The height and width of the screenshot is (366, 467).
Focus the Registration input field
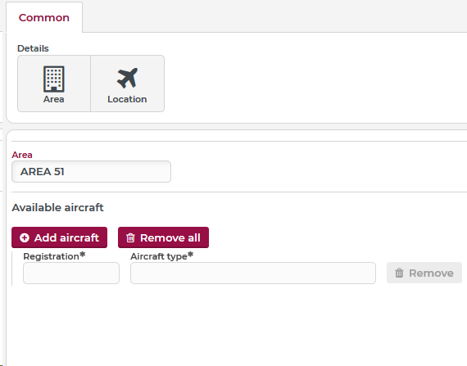click(71, 273)
